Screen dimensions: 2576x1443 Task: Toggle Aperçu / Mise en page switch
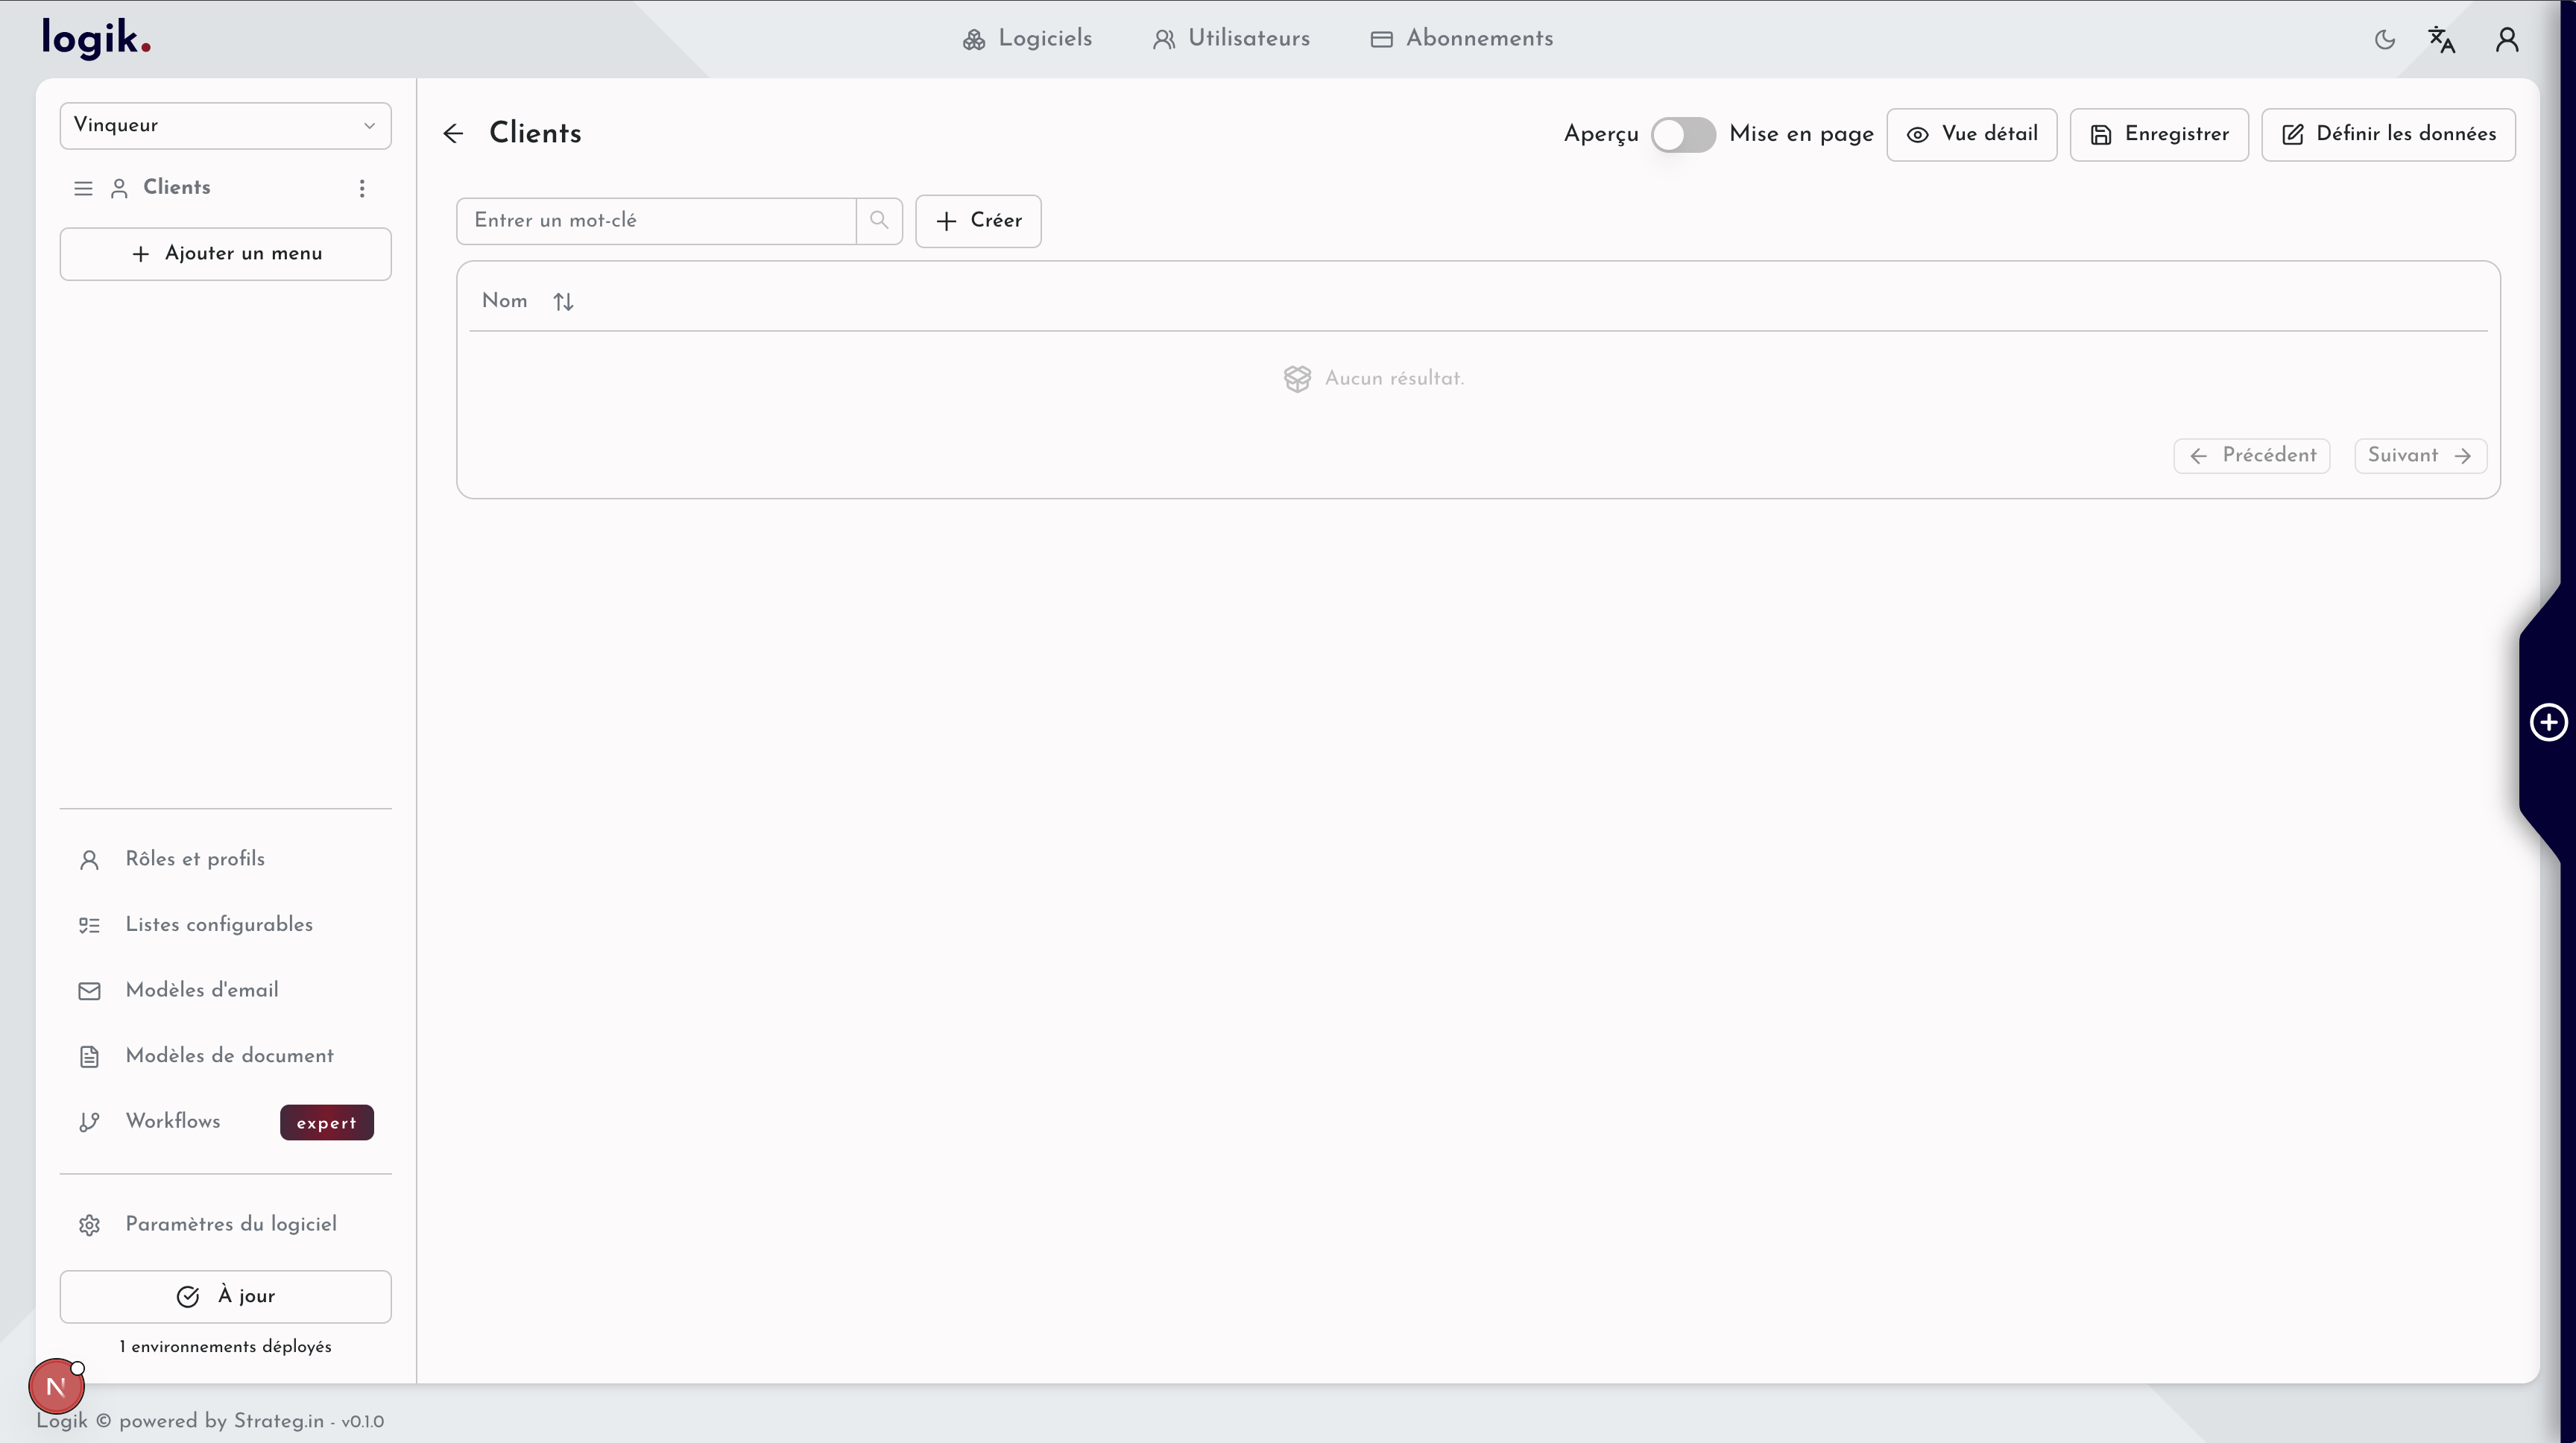1683,135
